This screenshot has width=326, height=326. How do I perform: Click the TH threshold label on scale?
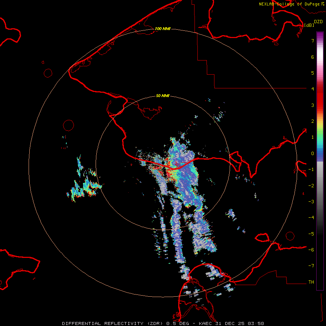(311, 282)
